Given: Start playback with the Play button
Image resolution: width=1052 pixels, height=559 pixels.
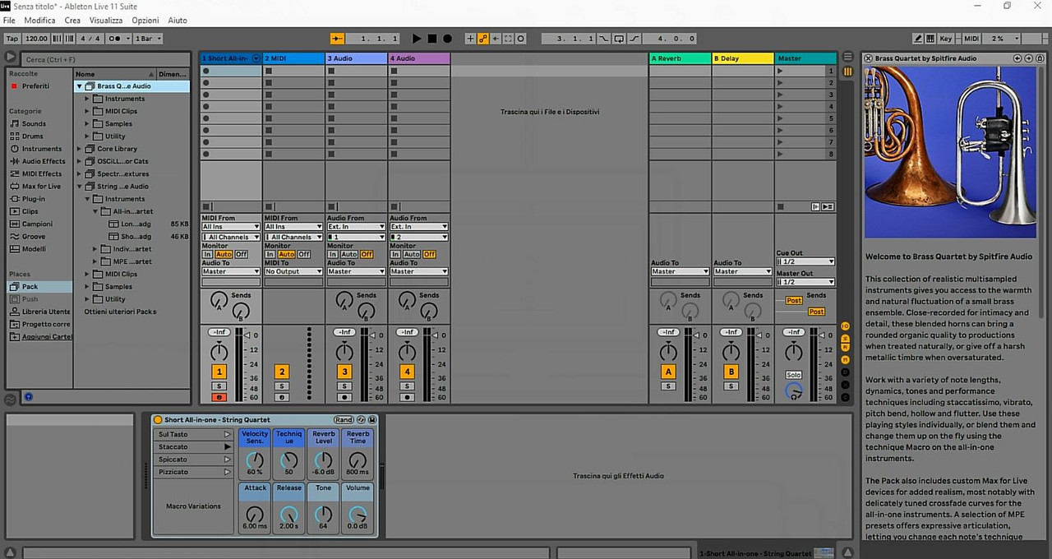Looking at the screenshot, I should [x=417, y=39].
